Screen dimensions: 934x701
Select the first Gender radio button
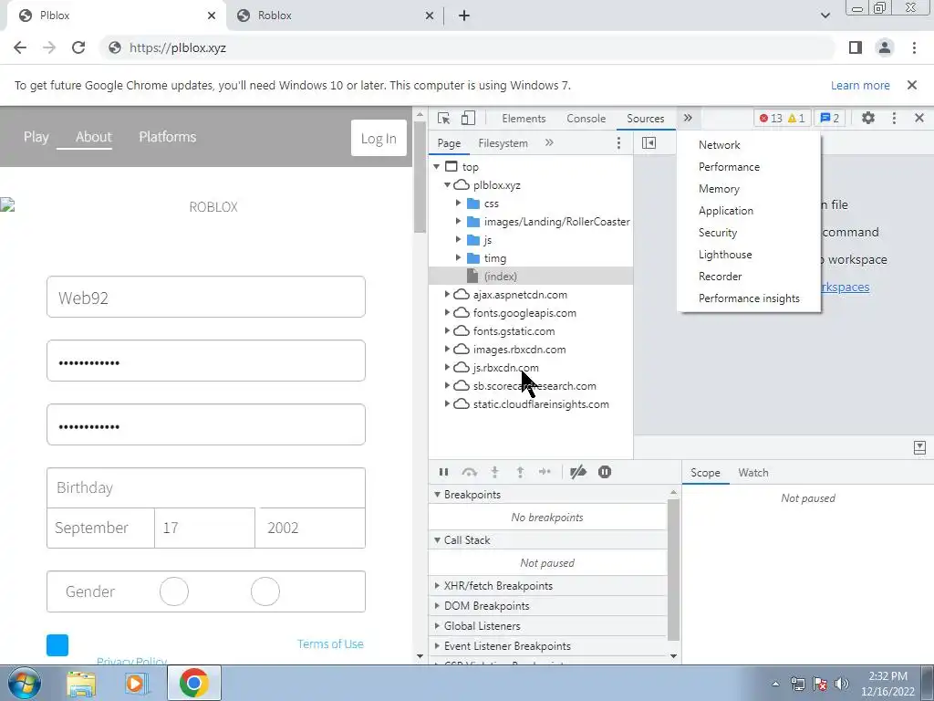click(x=174, y=591)
